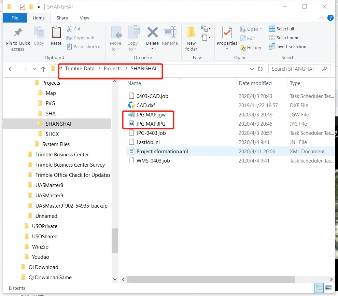This screenshot has height=296, width=338.
Task: Open the Easy access dropdown arrow
Action: tap(210, 38)
